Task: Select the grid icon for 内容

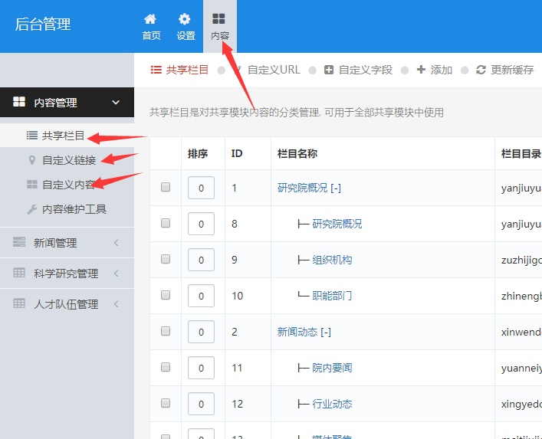Action: tap(218, 19)
